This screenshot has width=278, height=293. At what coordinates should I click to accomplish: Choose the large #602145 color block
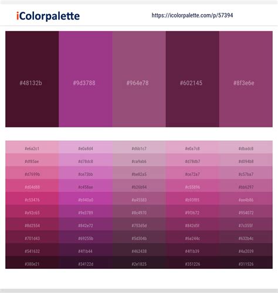tap(192, 79)
